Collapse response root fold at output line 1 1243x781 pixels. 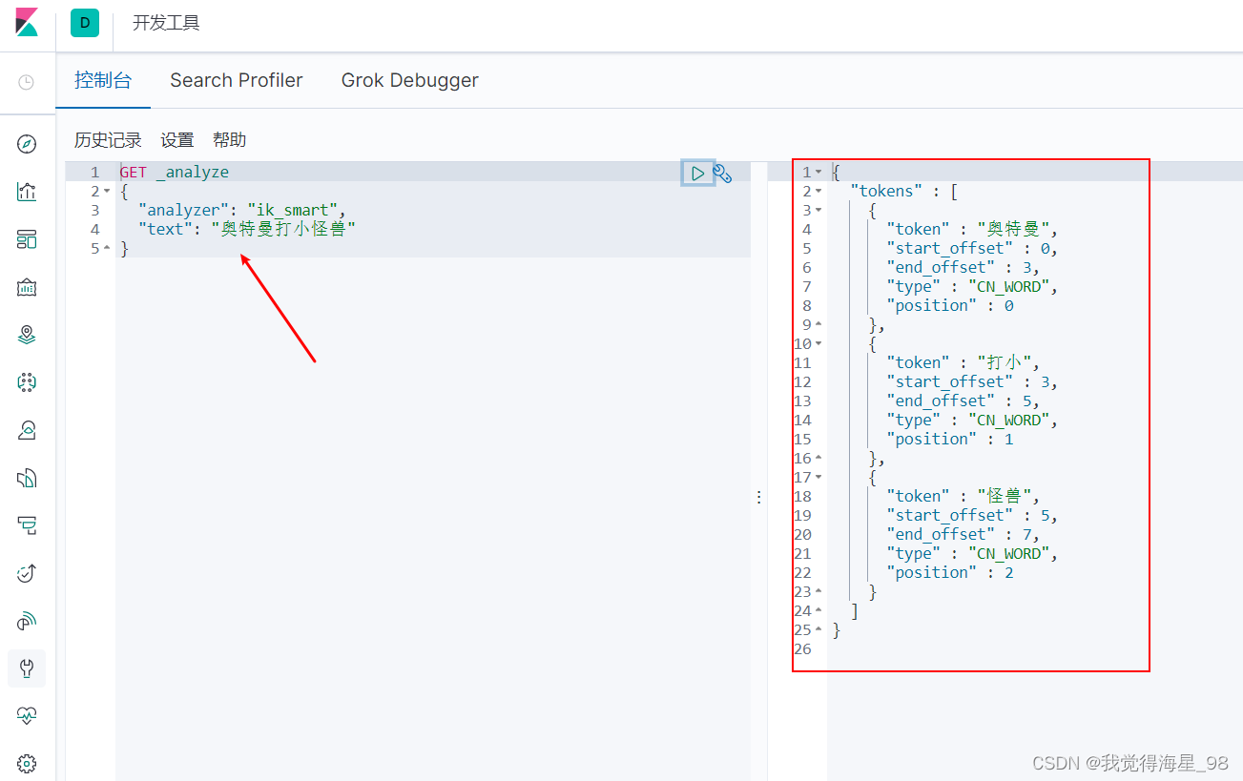pos(818,173)
